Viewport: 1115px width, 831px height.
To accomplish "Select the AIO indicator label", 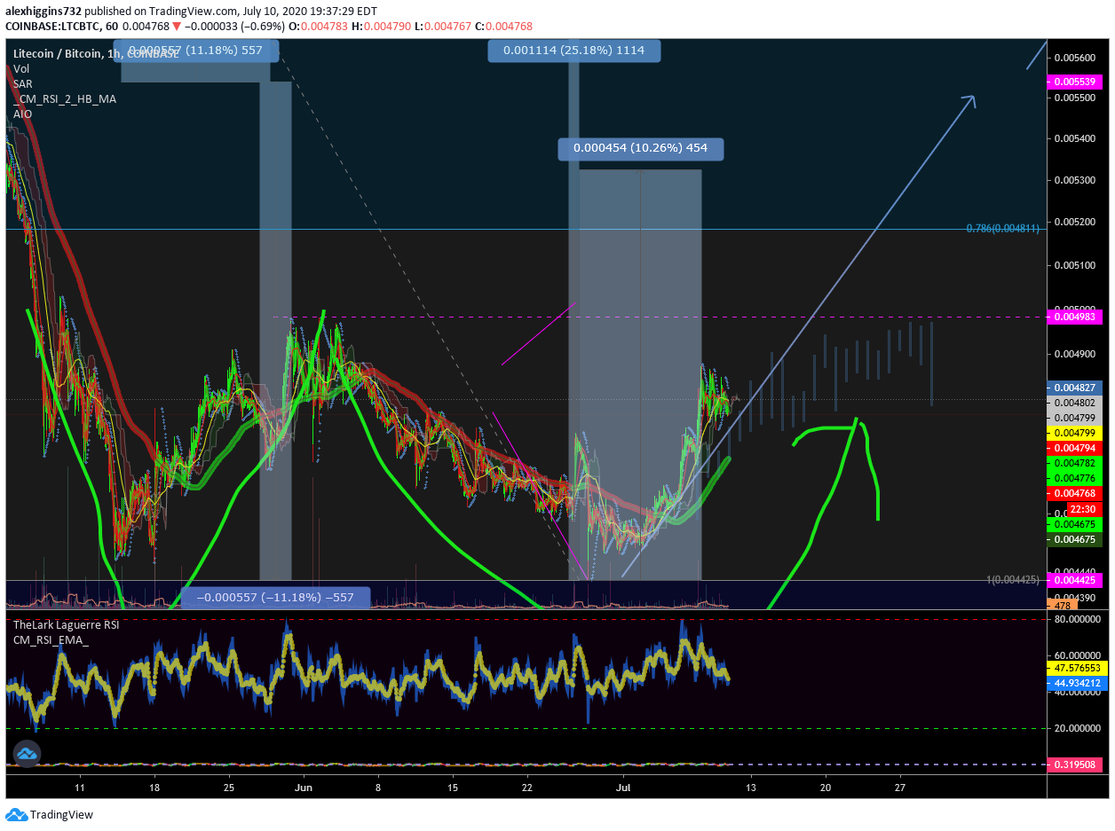I will point(22,114).
